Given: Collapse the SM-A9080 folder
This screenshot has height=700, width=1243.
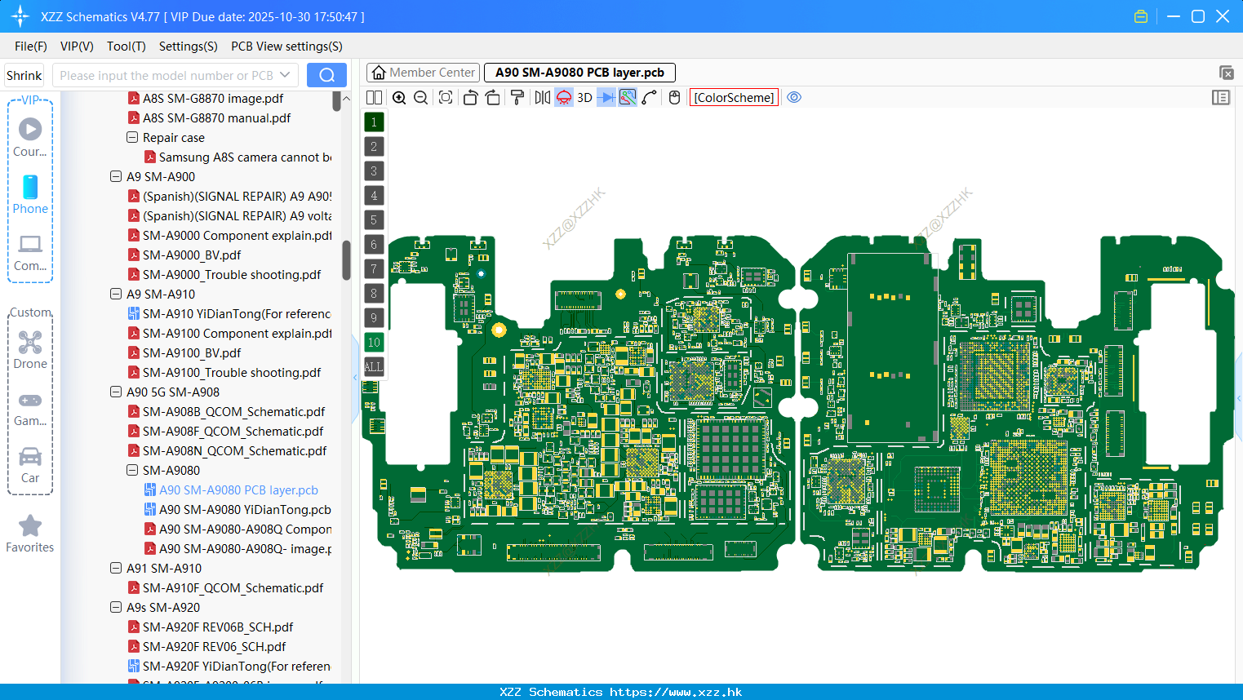Looking at the screenshot, I should (132, 470).
